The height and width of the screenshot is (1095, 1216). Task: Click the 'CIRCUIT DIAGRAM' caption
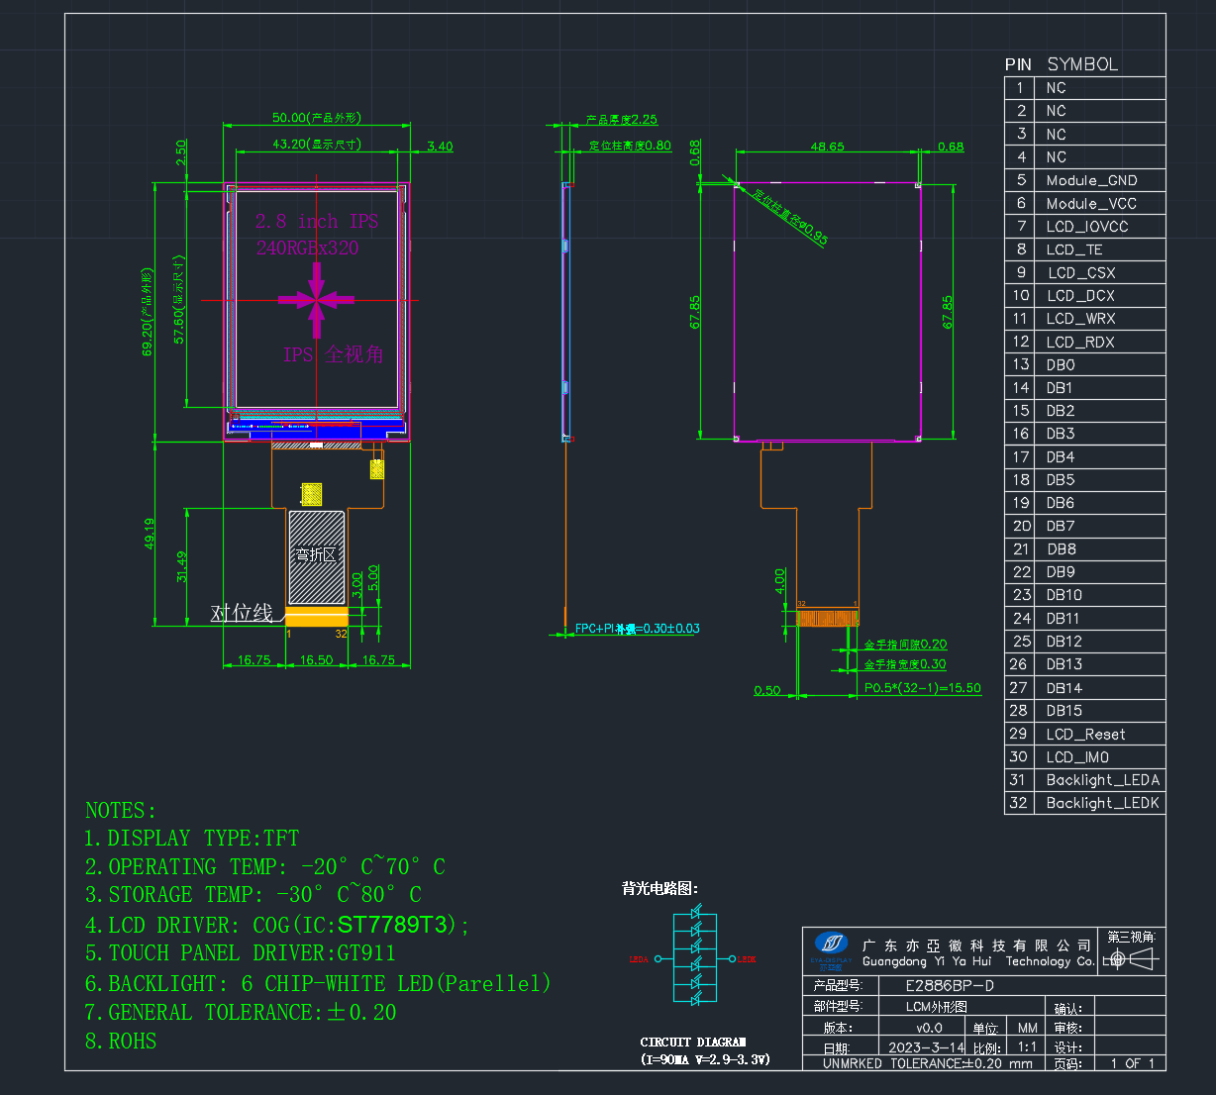point(693,1042)
